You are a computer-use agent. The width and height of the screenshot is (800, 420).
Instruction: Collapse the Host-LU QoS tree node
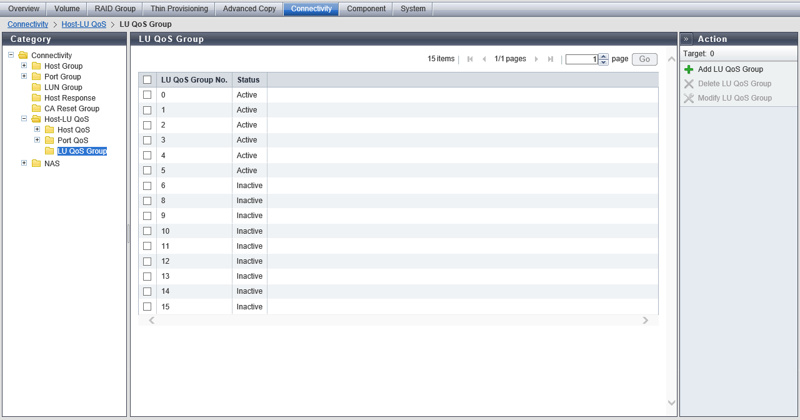(24, 119)
